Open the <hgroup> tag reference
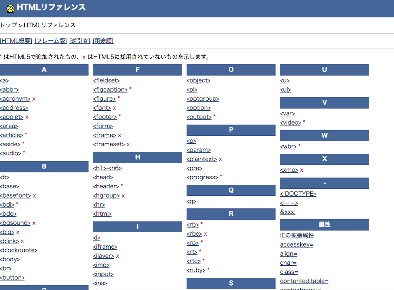 (106, 195)
